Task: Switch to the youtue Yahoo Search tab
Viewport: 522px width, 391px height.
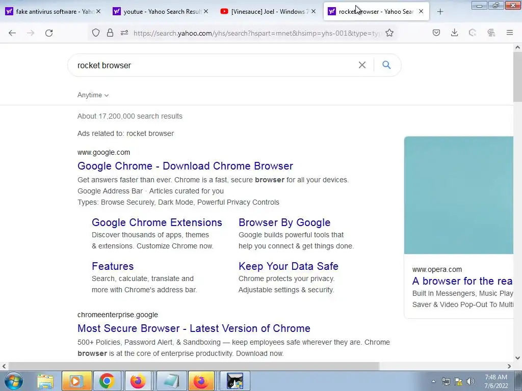Action: (x=160, y=12)
